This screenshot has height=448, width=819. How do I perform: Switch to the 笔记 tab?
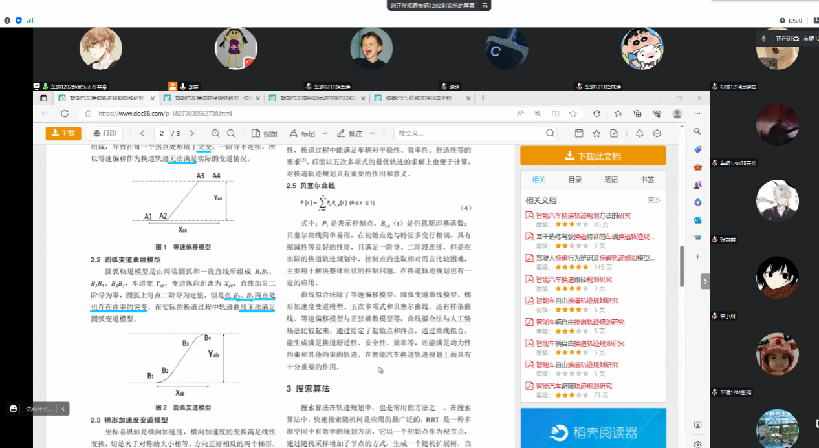(611, 180)
